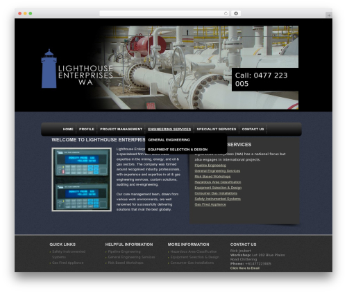
Task: Click the name Rick Joubert in footer
Action: (241, 251)
